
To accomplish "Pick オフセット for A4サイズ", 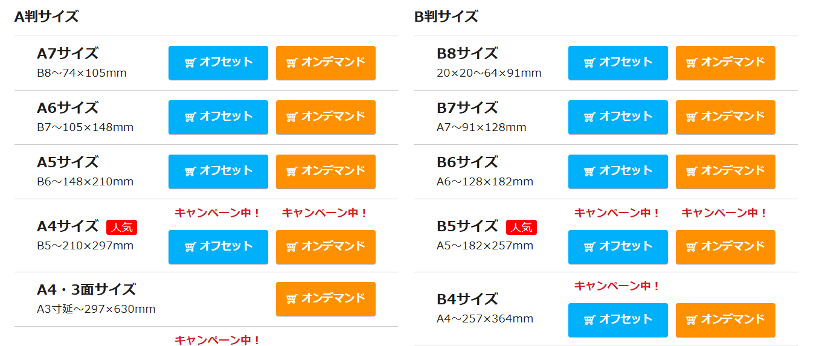I will [x=218, y=247].
